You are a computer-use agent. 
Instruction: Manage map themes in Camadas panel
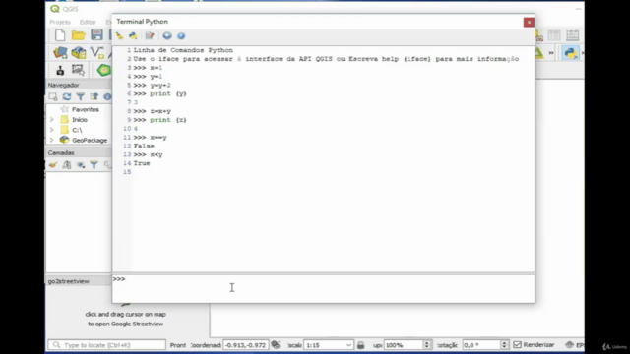81,165
